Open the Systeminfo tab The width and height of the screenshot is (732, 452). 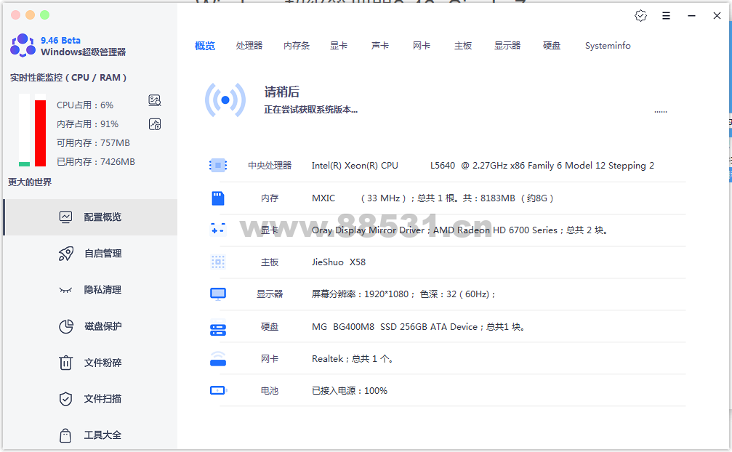(x=608, y=46)
